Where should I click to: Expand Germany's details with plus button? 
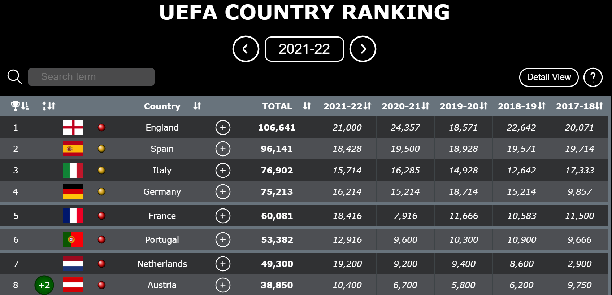click(x=223, y=191)
